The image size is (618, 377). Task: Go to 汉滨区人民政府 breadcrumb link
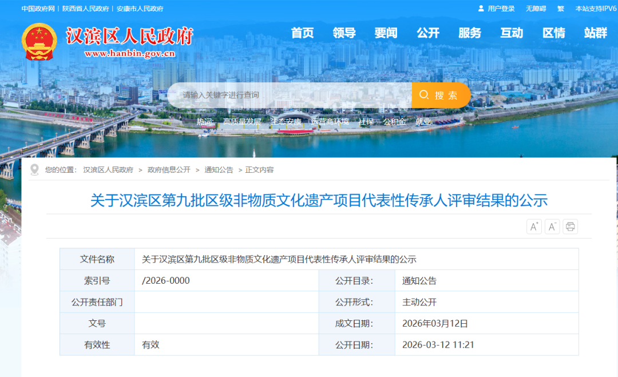click(108, 170)
